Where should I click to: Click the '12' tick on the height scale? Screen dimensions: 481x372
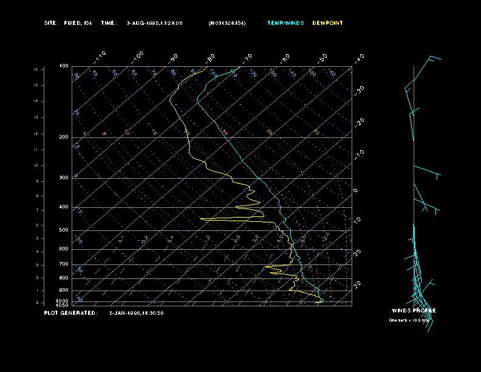[36, 134]
